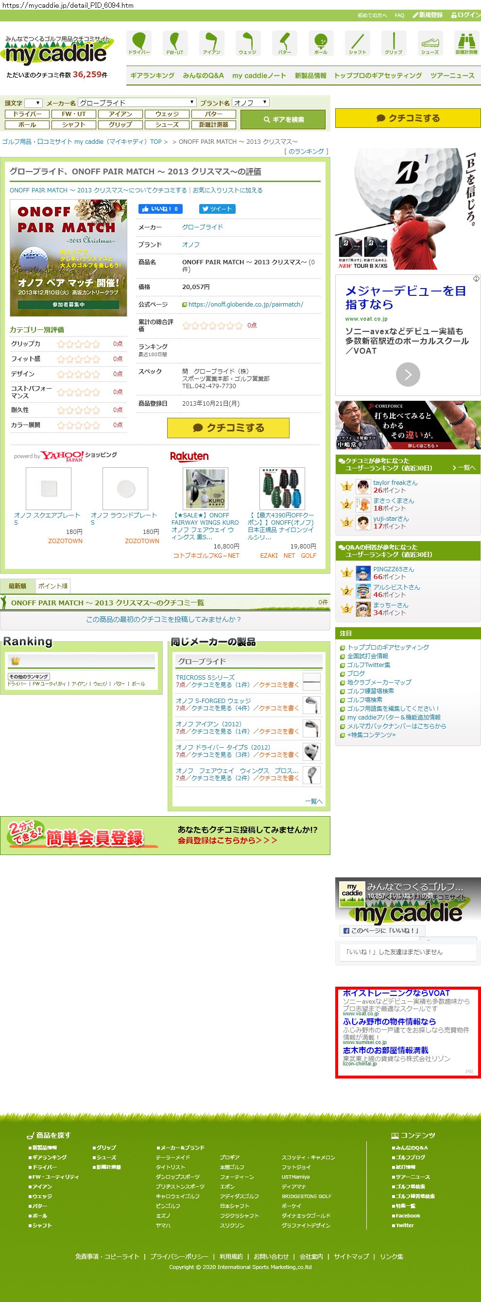Open the FW·UT category icon
481x1302 pixels.
pyautogui.click(x=175, y=43)
